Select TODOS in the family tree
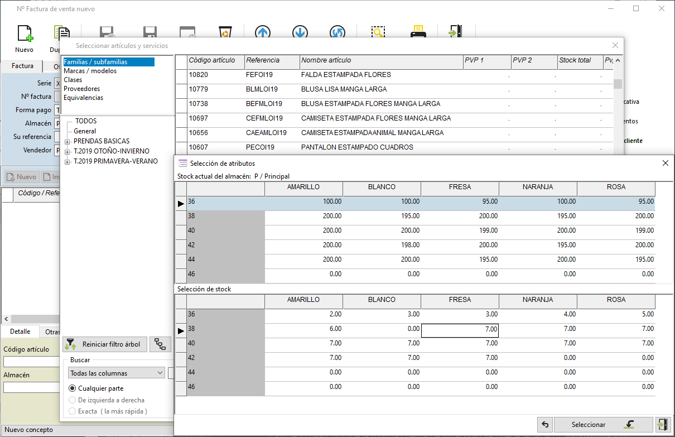The height and width of the screenshot is (437, 675). pyautogui.click(x=86, y=121)
